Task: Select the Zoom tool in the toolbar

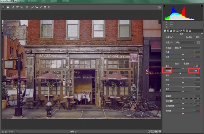Action: click(x=3, y=7)
